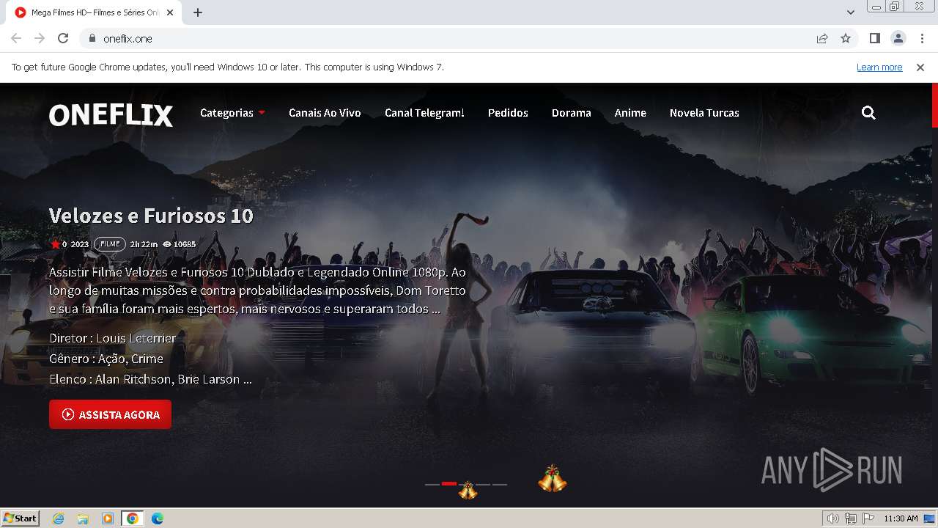Select the fourth carousel slide indicator

click(x=483, y=484)
